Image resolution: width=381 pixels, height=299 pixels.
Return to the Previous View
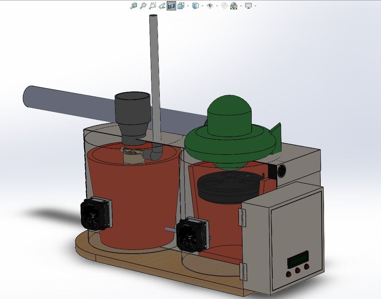click(x=162, y=5)
